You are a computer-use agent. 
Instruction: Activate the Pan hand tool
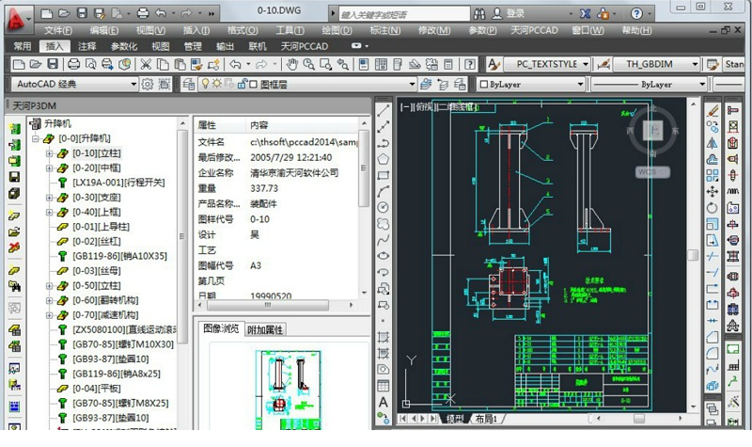click(x=292, y=64)
